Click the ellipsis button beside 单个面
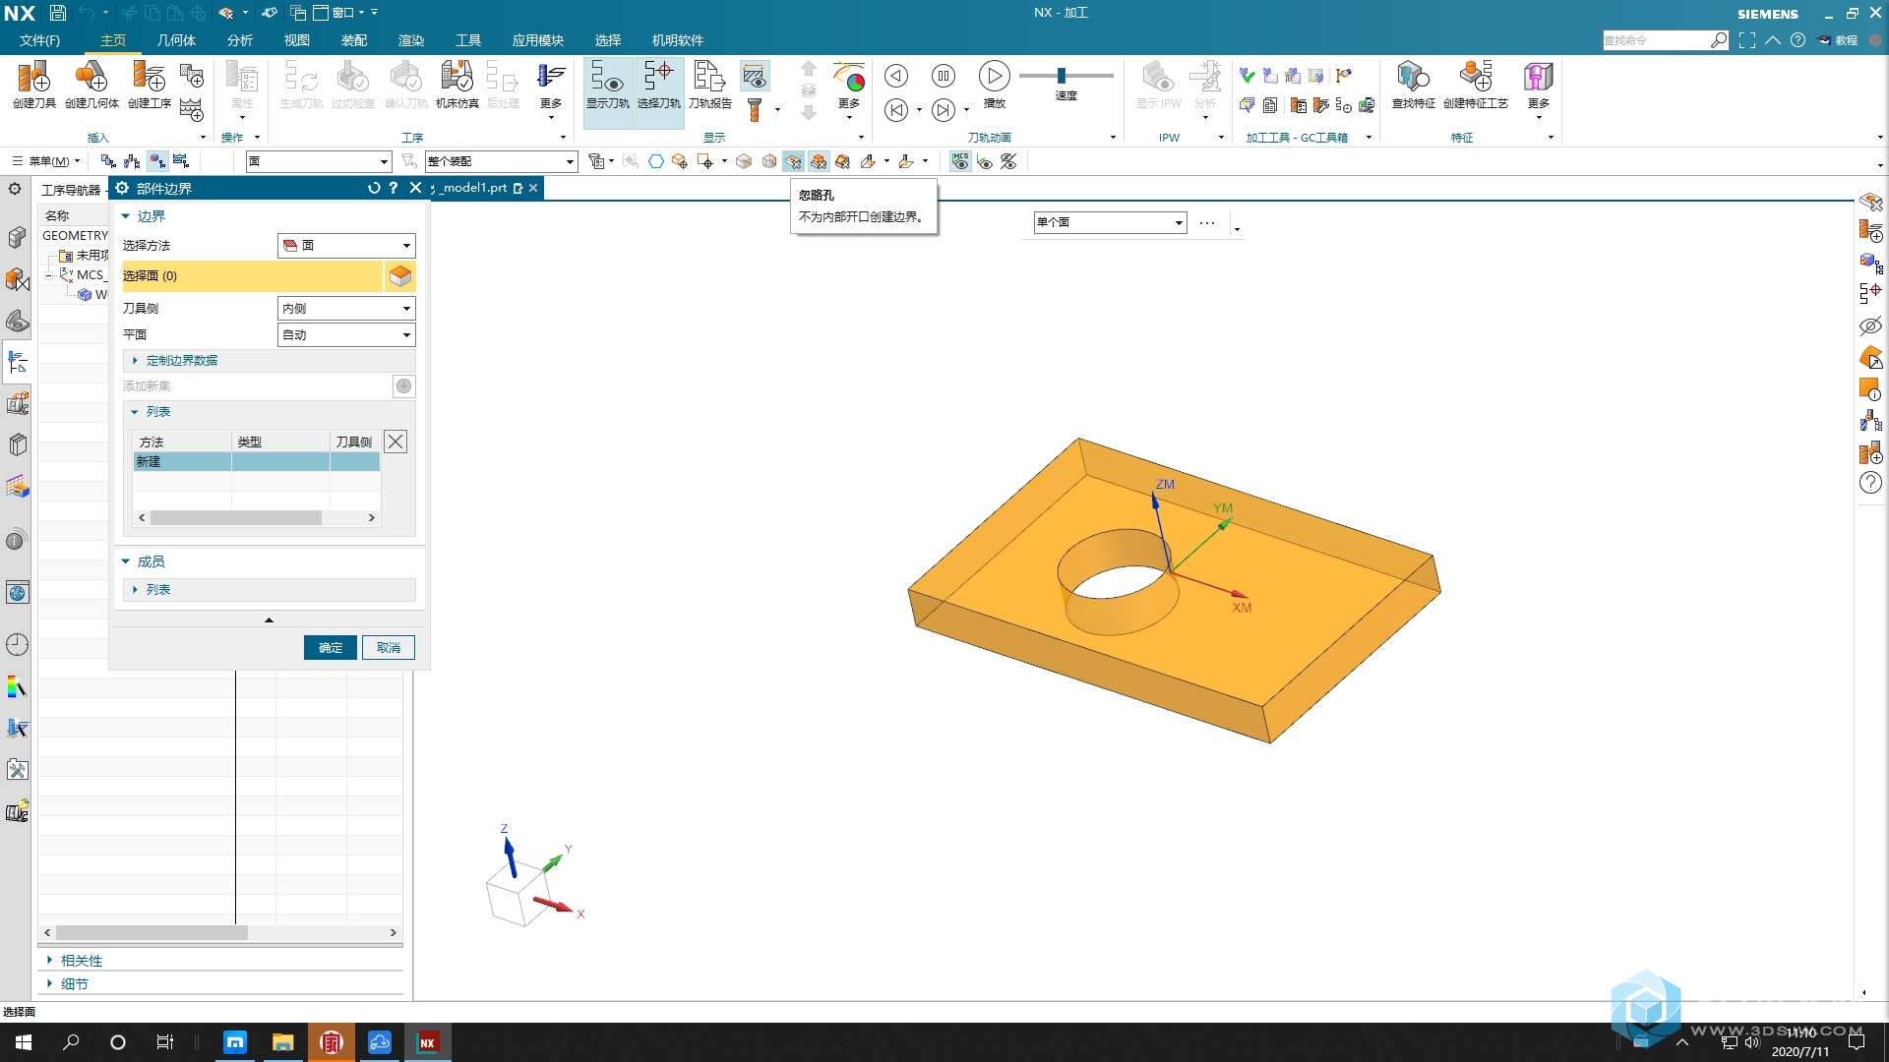Viewport: 1889px width, 1062px height. 1207,223
